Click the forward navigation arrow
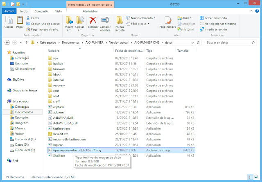The width and height of the screenshot is (262, 182). pos(15,42)
